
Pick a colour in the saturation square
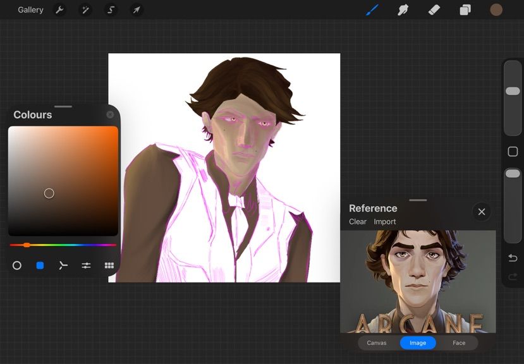coord(63,181)
